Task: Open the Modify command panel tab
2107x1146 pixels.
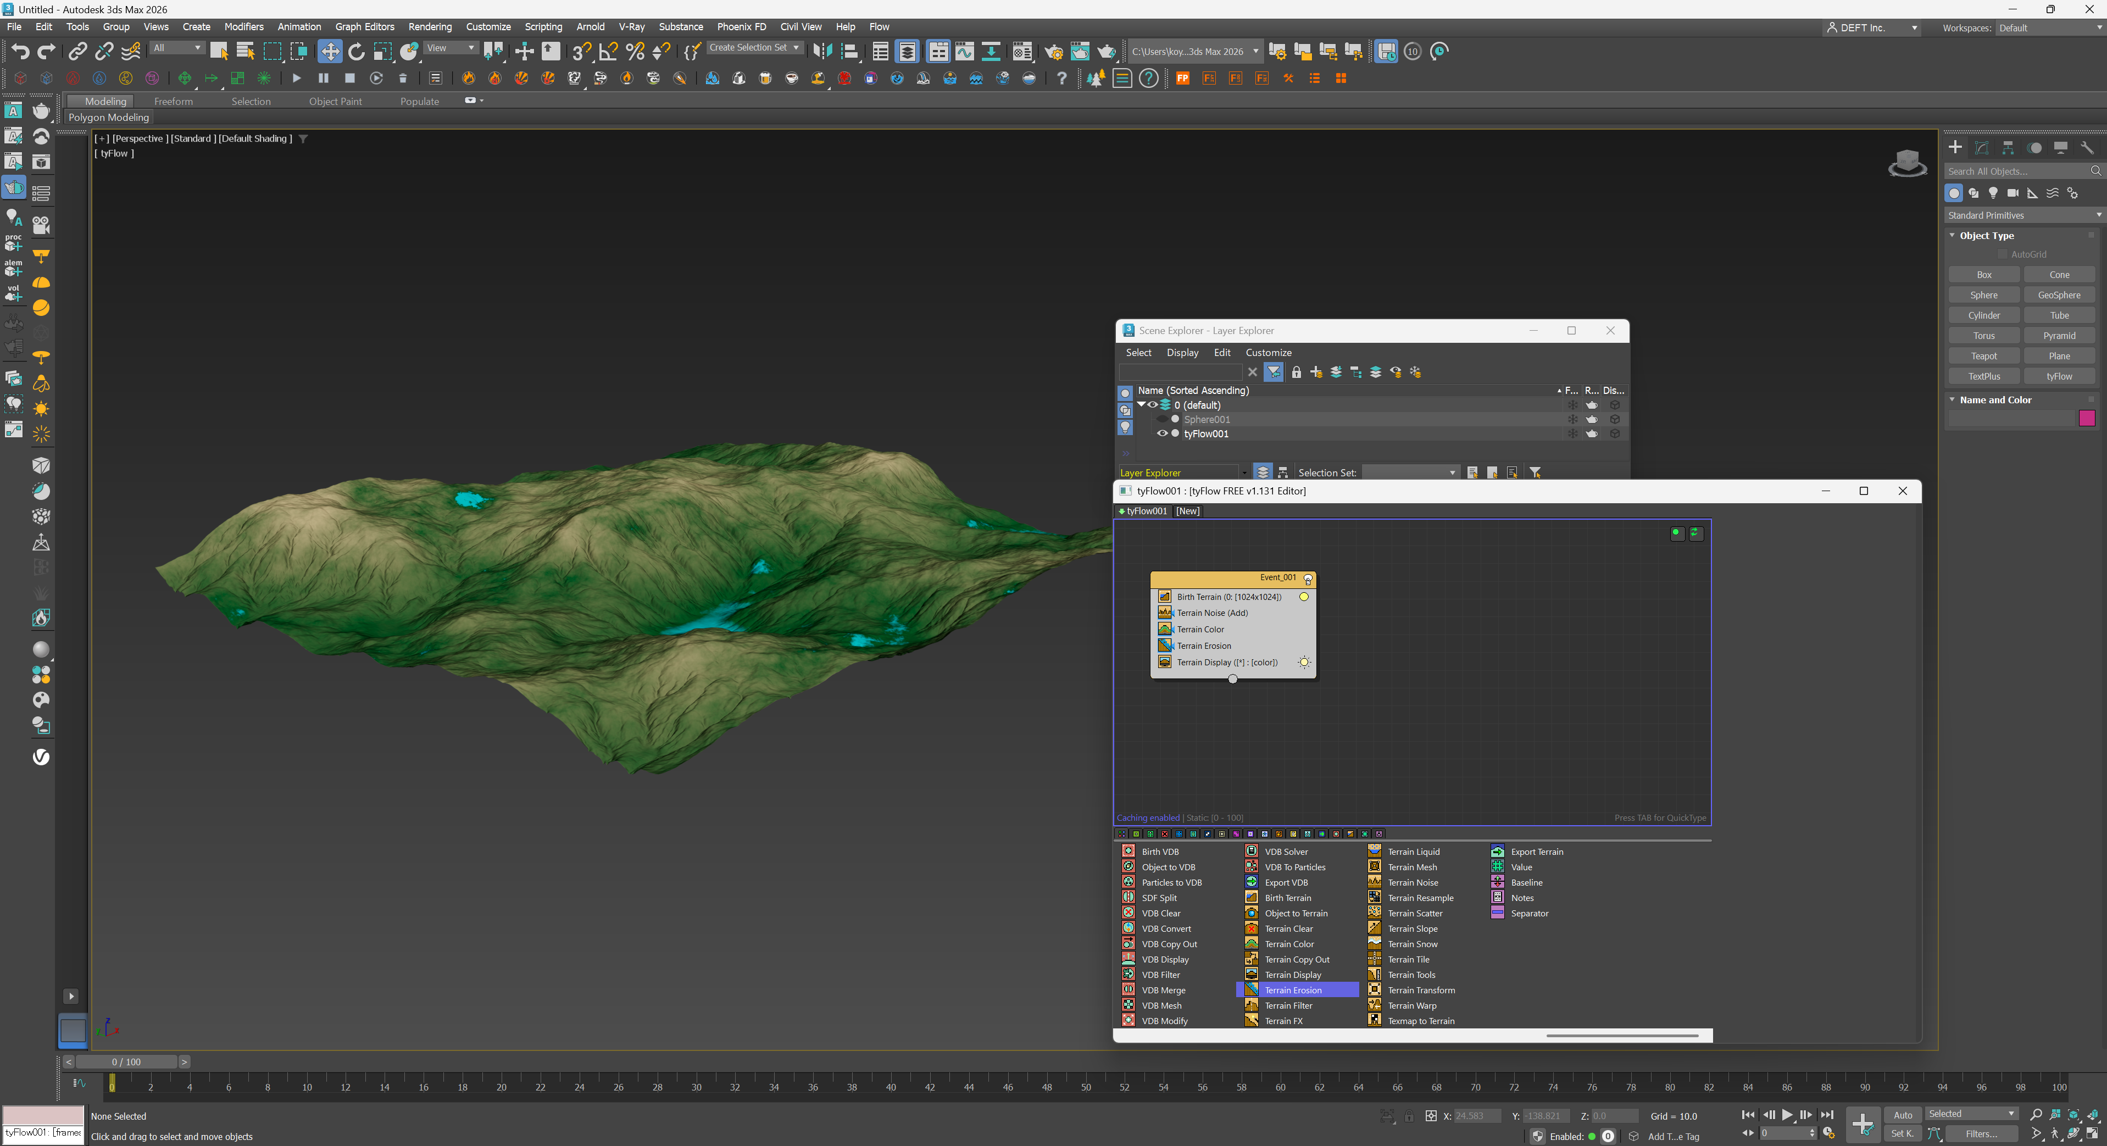Action: pos(1981,148)
